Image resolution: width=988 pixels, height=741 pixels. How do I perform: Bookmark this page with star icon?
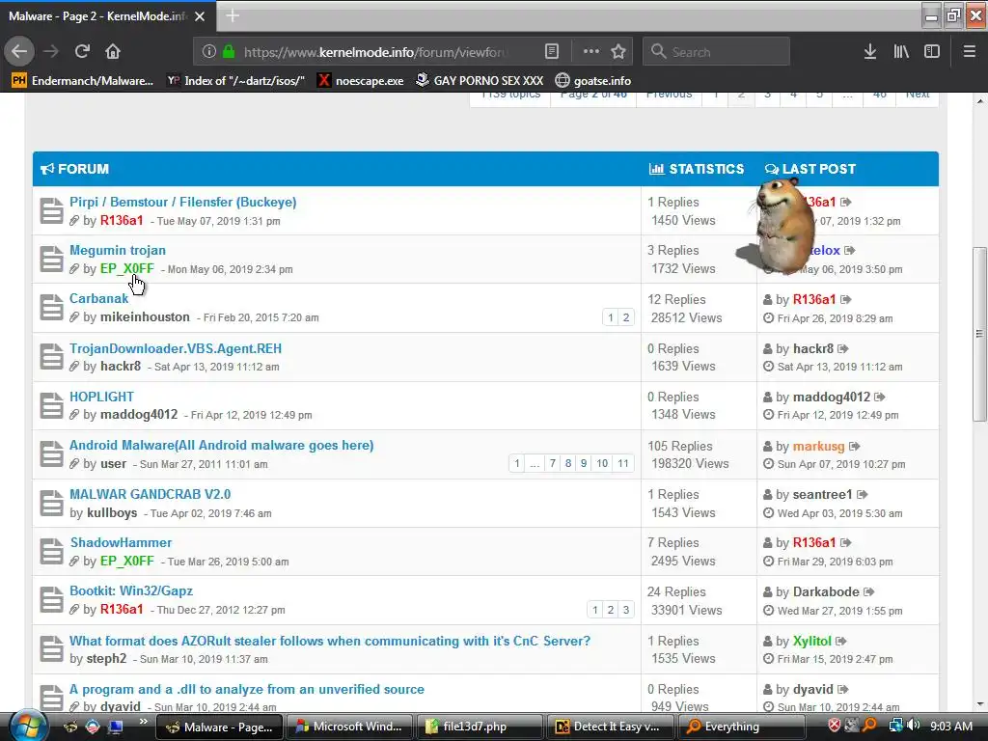618,52
